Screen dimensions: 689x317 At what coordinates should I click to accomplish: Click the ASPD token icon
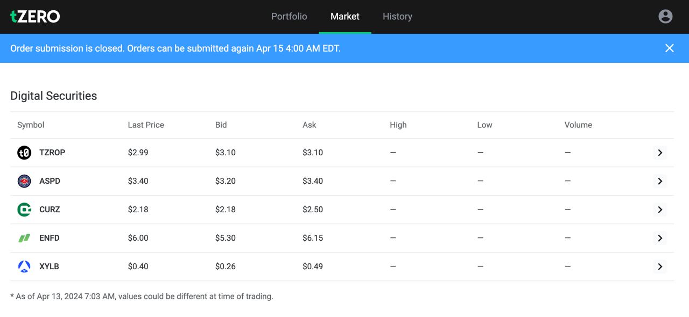click(24, 181)
